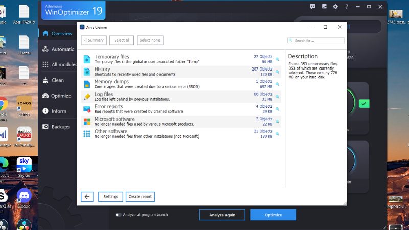Click the Memory dumps category icon

click(x=87, y=84)
